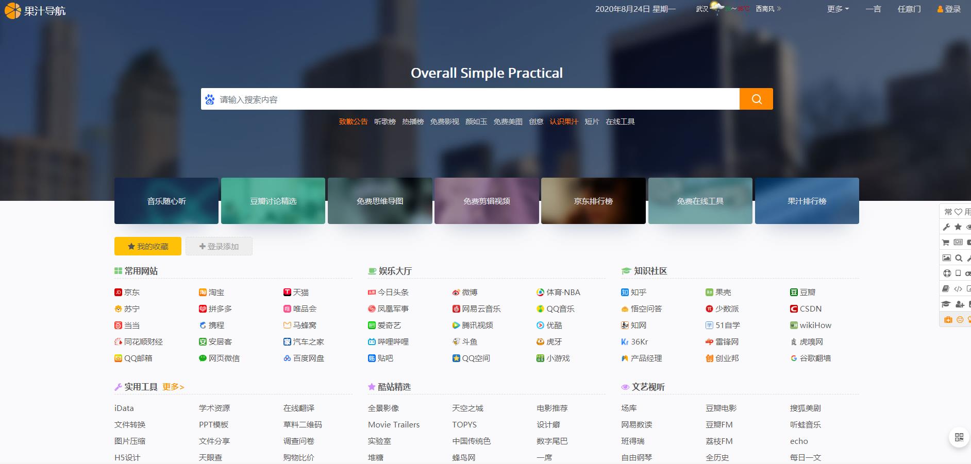
Task: Open the 免费剪辑视频 card
Action: tap(487, 201)
